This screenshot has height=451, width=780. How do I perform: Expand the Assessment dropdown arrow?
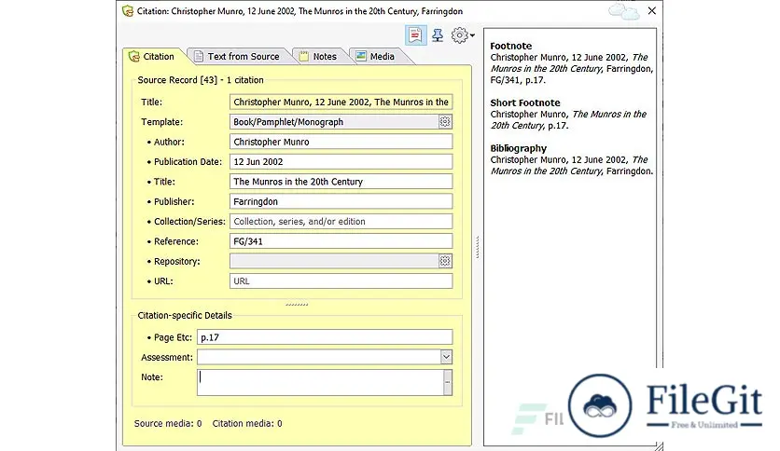(446, 357)
